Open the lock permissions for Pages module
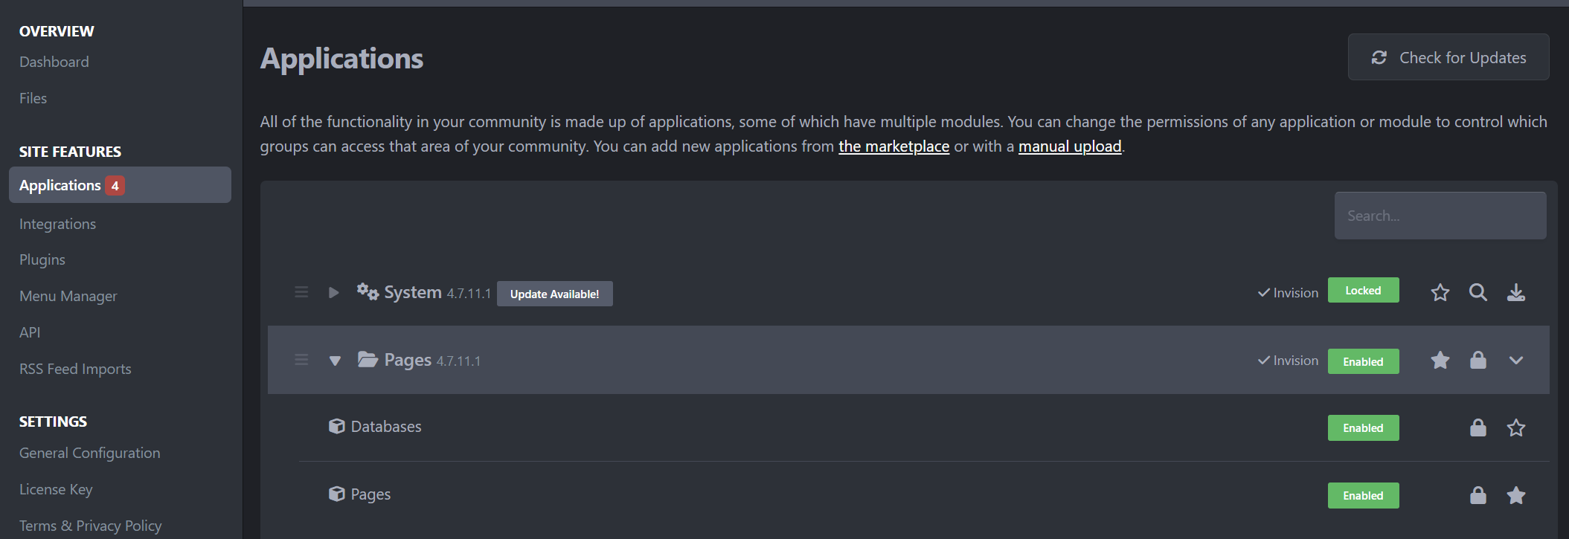 1478,495
